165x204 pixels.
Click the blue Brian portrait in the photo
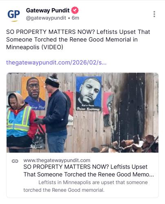click(x=88, y=93)
